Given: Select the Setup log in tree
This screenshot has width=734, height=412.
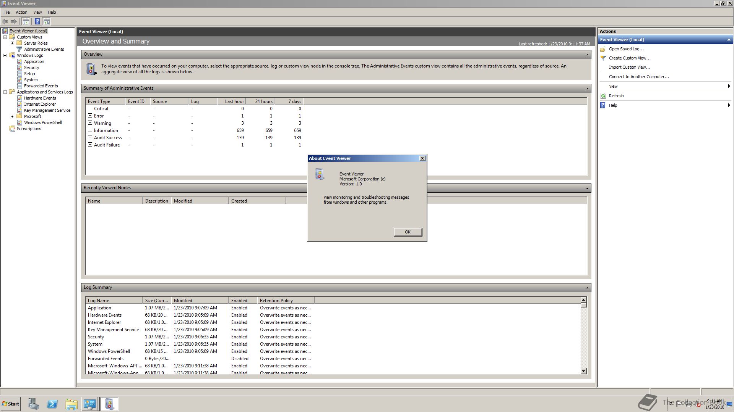Looking at the screenshot, I should (x=29, y=74).
